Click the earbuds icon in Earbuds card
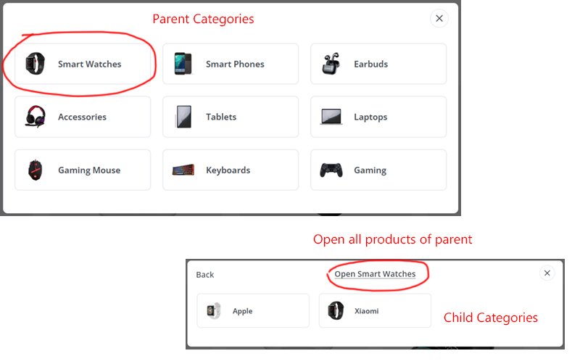This screenshot has height=364, width=580. pyautogui.click(x=331, y=64)
